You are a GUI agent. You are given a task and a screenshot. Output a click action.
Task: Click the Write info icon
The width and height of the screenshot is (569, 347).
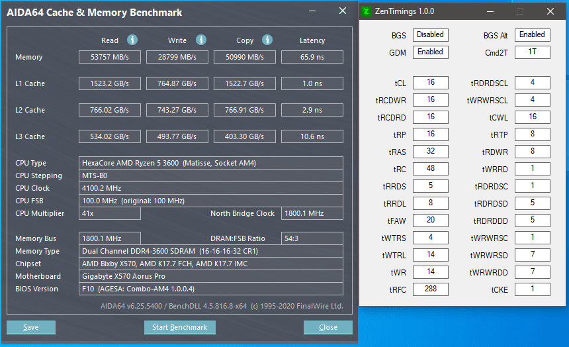pos(201,40)
